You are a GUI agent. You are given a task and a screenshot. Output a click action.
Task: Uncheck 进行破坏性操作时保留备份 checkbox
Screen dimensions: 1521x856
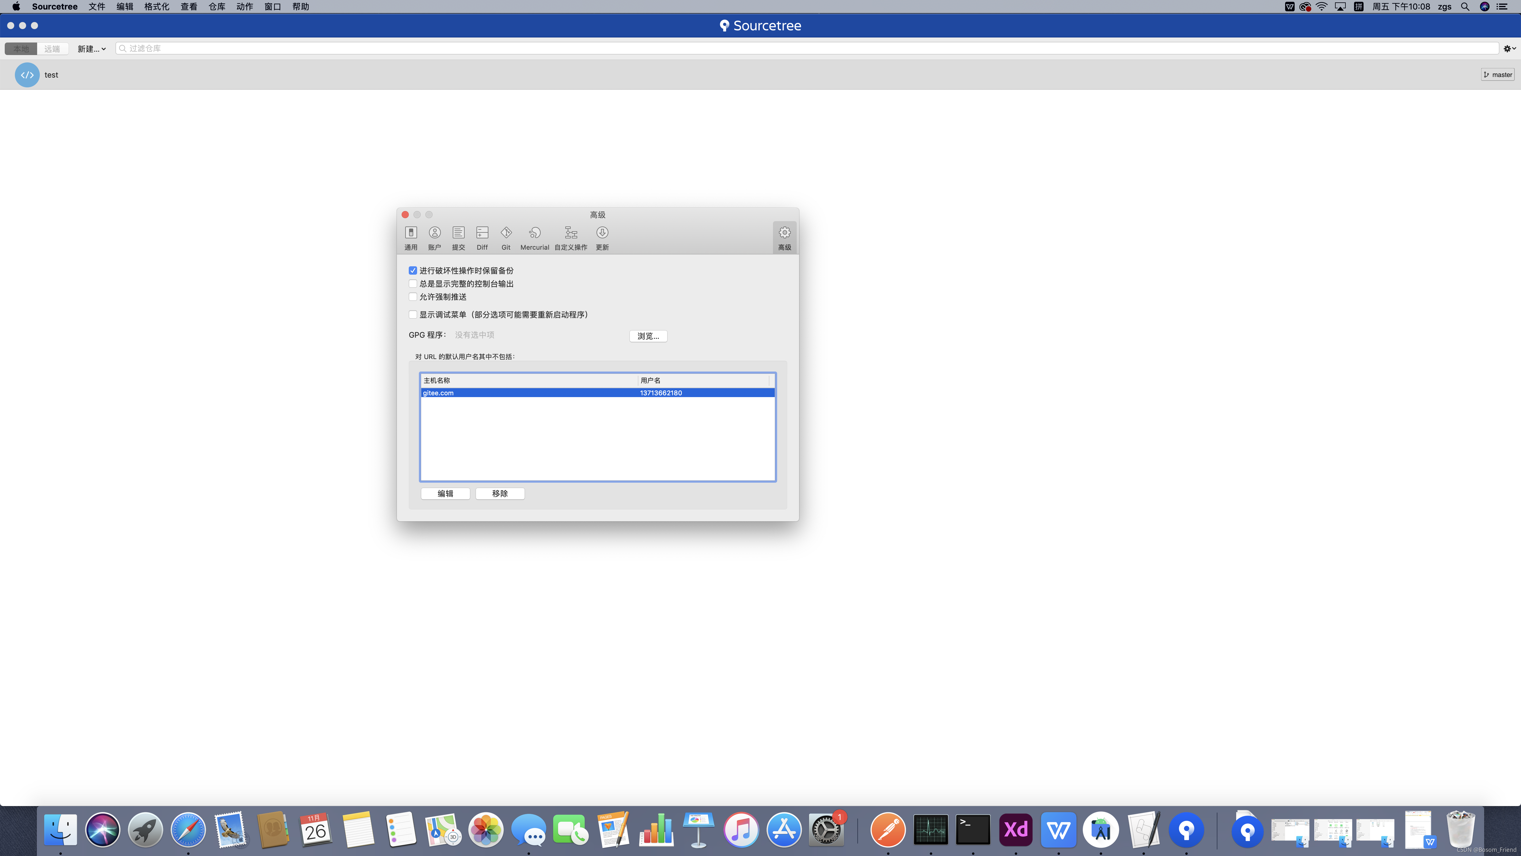coord(413,270)
